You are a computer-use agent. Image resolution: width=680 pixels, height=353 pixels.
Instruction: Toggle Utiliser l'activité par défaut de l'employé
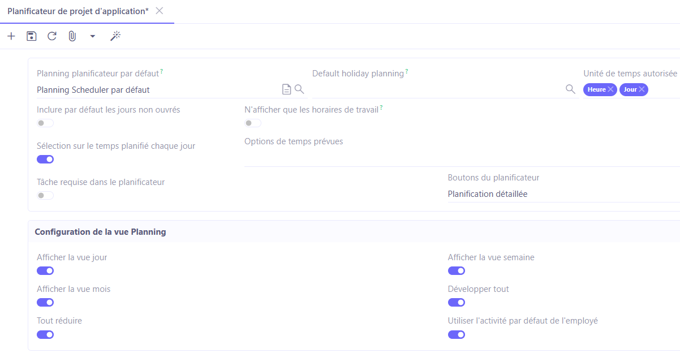coord(457,334)
